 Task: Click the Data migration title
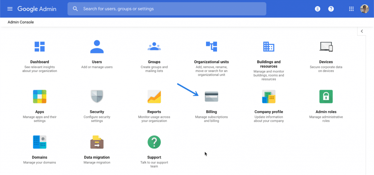[97, 157]
